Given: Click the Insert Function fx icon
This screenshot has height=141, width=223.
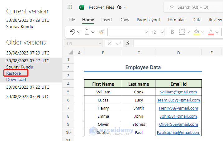Looking at the screenshot, I should click(x=127, y=44).
